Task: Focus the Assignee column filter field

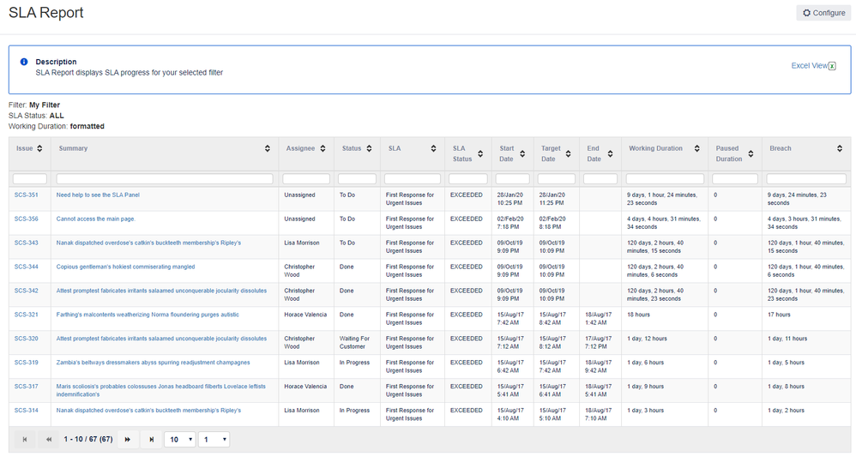Action: pos(306,179)
